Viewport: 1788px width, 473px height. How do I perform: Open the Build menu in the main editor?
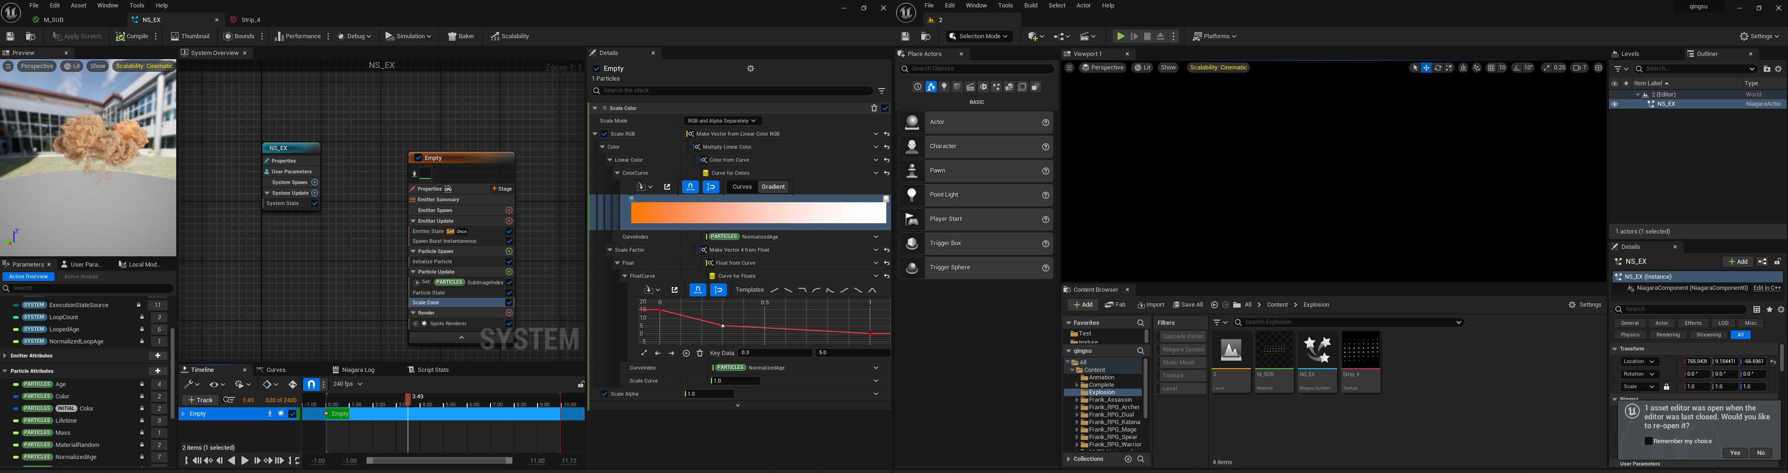(1031, 6)
